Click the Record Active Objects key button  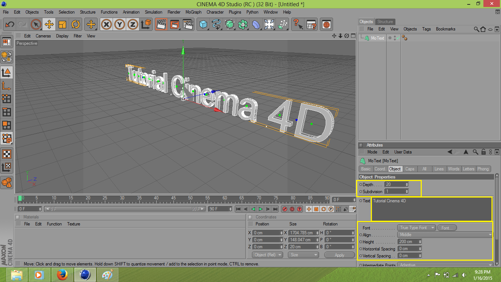tap(285, 209)
